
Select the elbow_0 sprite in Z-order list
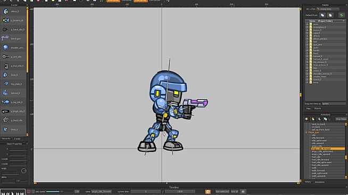(x=13, y=11)
